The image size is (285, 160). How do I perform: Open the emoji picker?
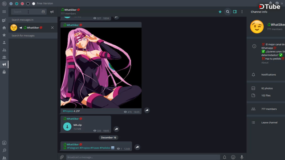tap(233, 157)
